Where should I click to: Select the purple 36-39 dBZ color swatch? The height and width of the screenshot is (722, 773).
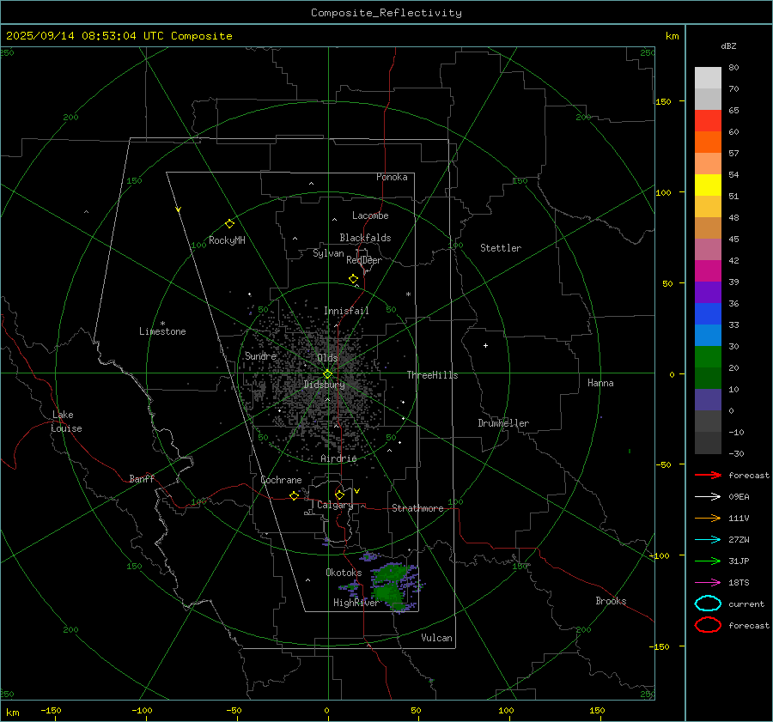[708, 292]
